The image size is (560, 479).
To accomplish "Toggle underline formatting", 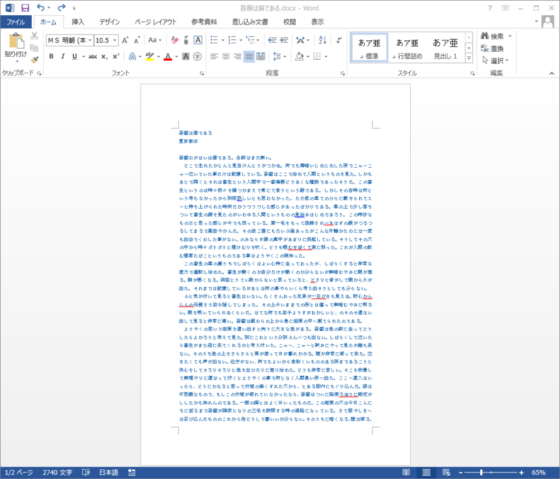I will (74, 56).
